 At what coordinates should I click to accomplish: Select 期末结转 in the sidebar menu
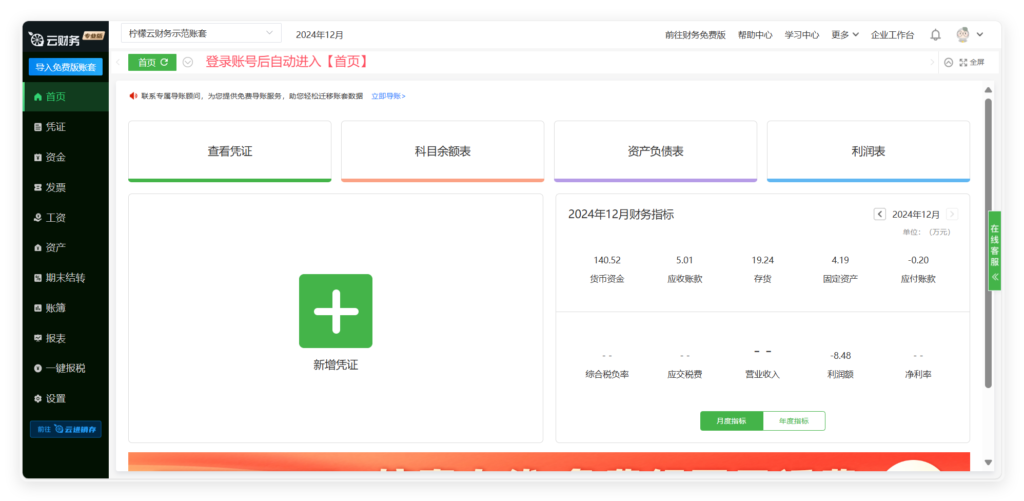[65, 278]
